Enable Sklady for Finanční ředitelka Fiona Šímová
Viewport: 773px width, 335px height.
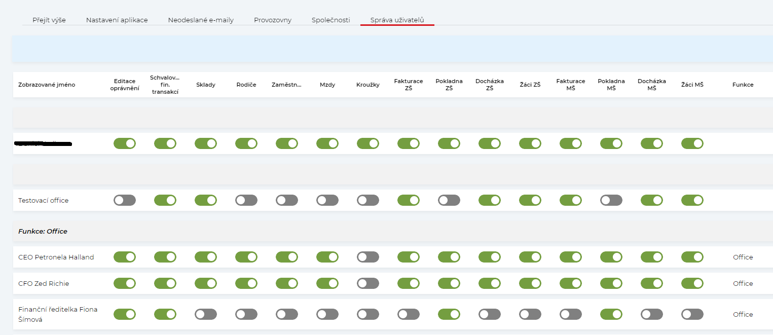[x=206, y=314]
